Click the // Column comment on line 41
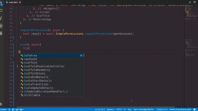This screenshot has height=111, width=198. point(42,12)
